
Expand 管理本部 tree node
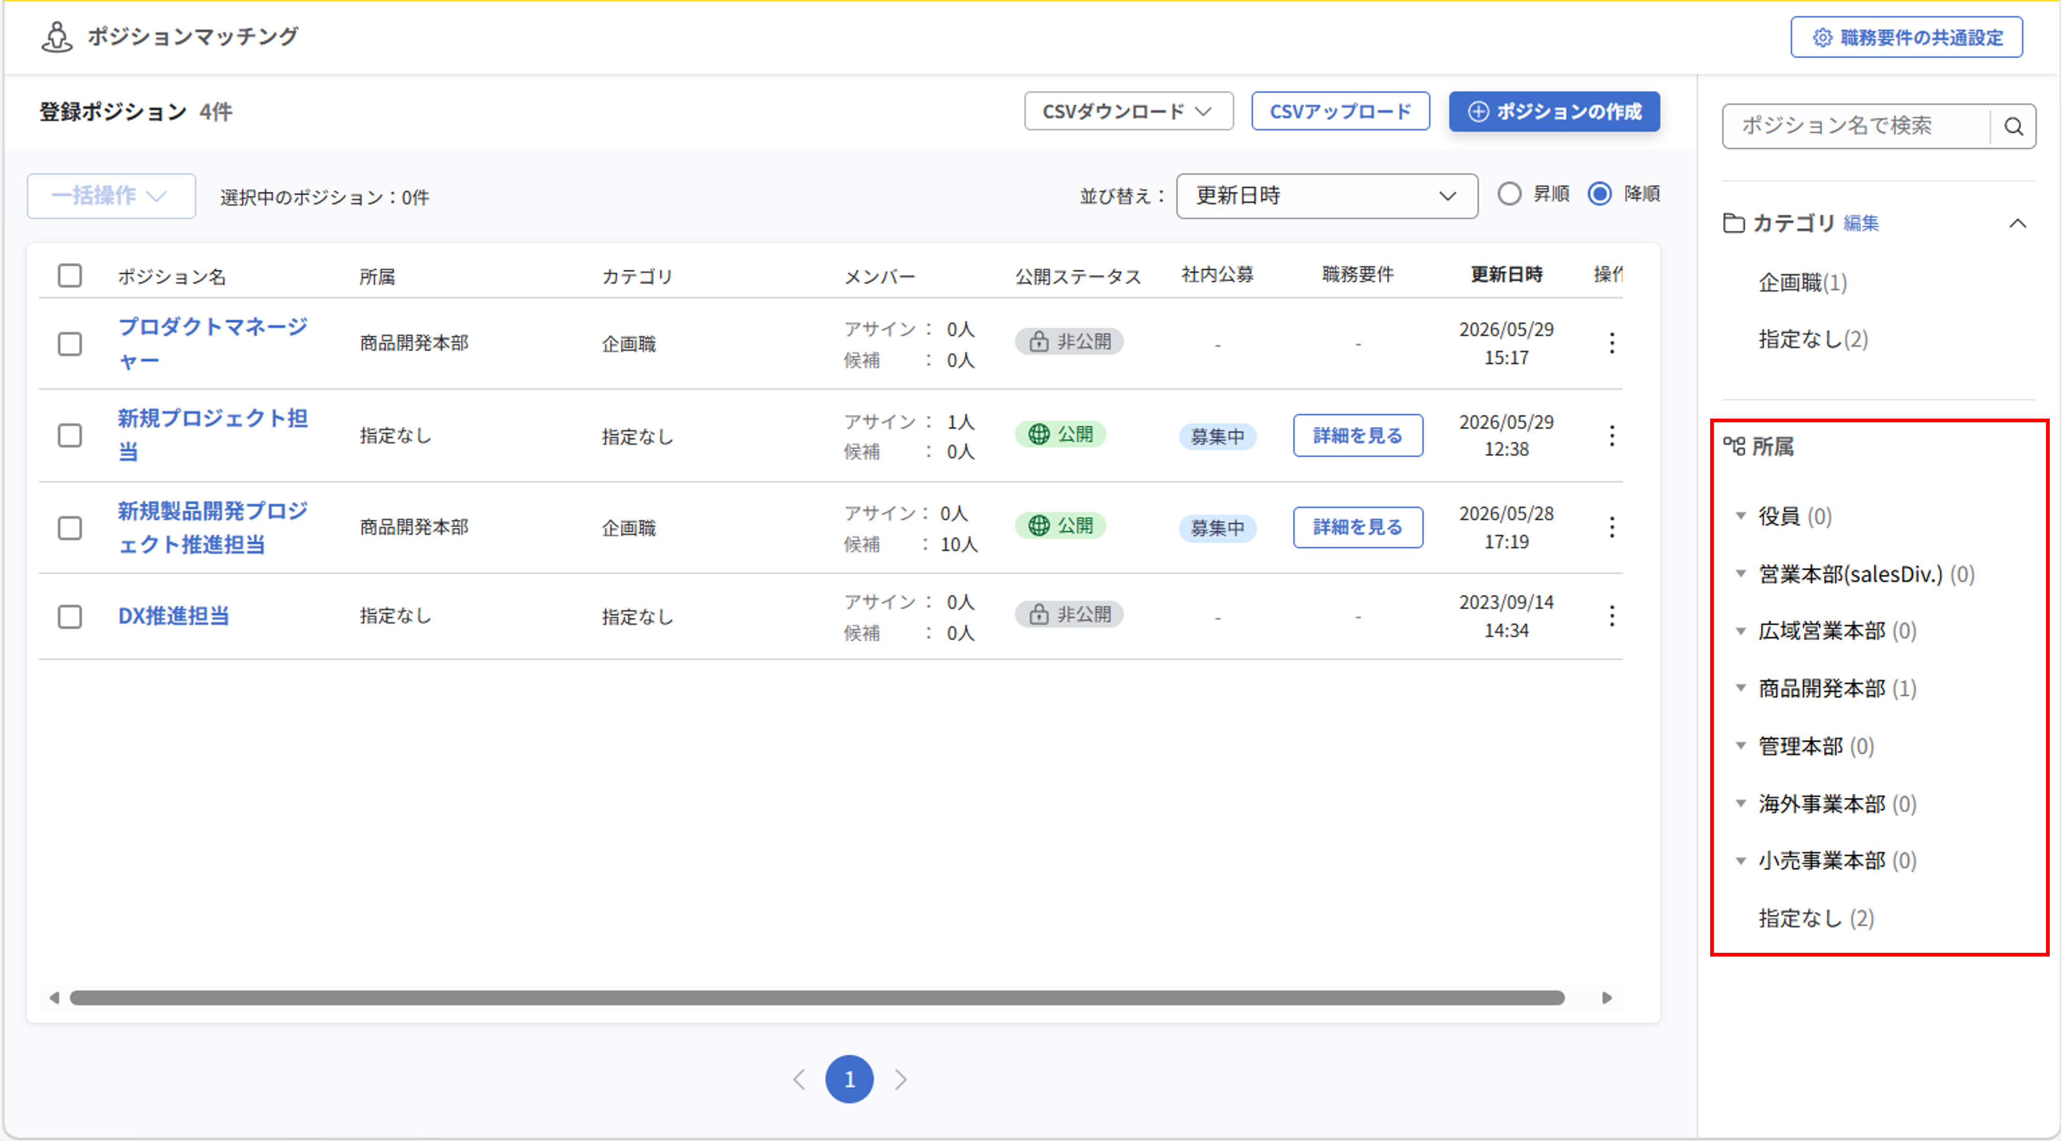point(1740,745)
